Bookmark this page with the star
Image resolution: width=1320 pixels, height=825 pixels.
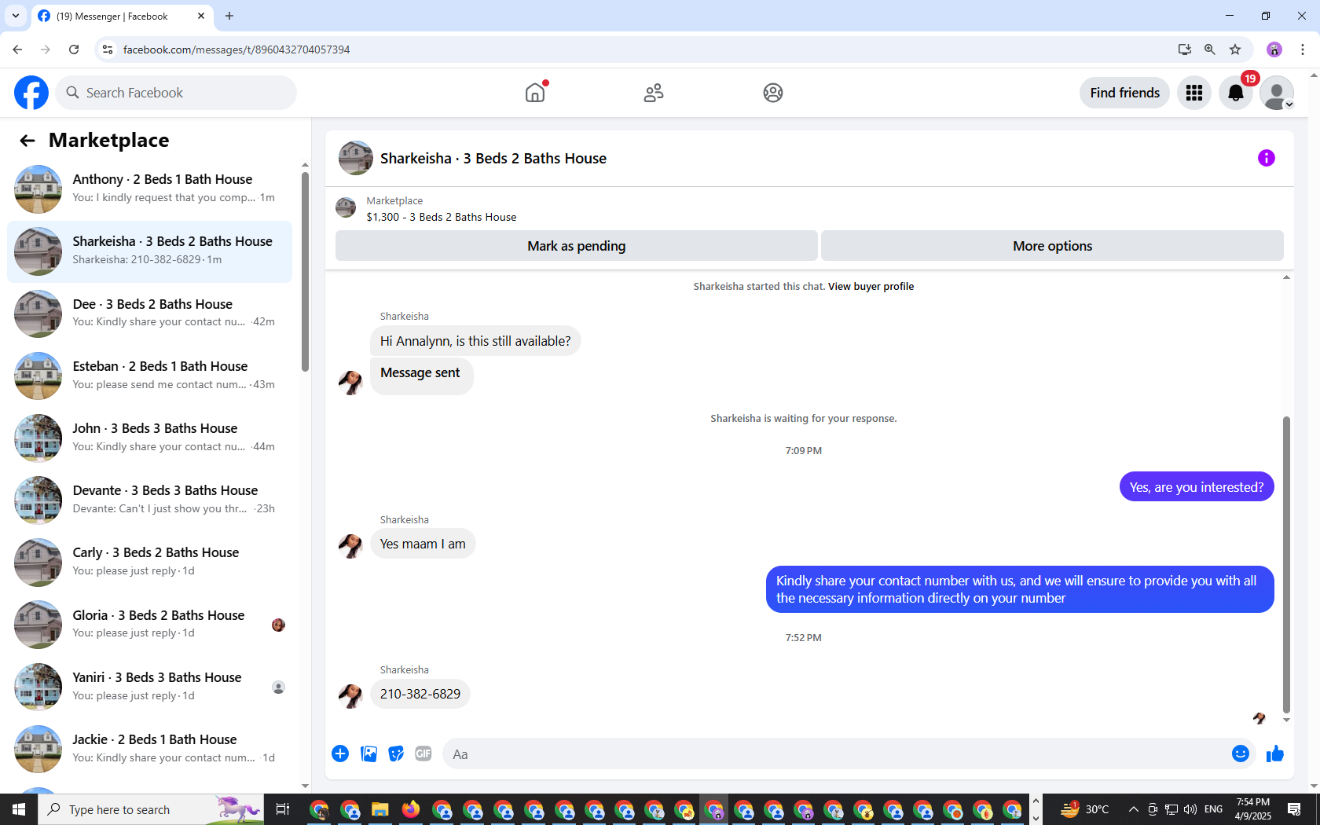coord(1235,49)
